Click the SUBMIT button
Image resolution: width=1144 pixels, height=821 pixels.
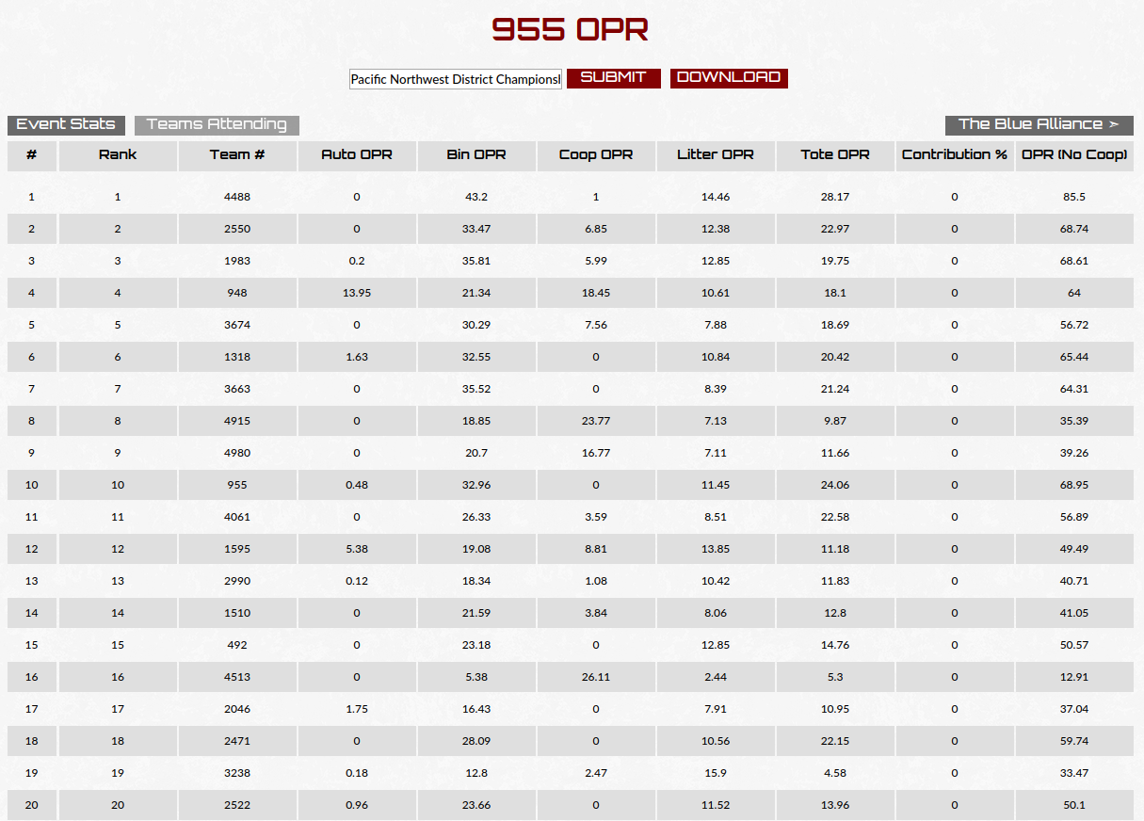tap(613, 78)
